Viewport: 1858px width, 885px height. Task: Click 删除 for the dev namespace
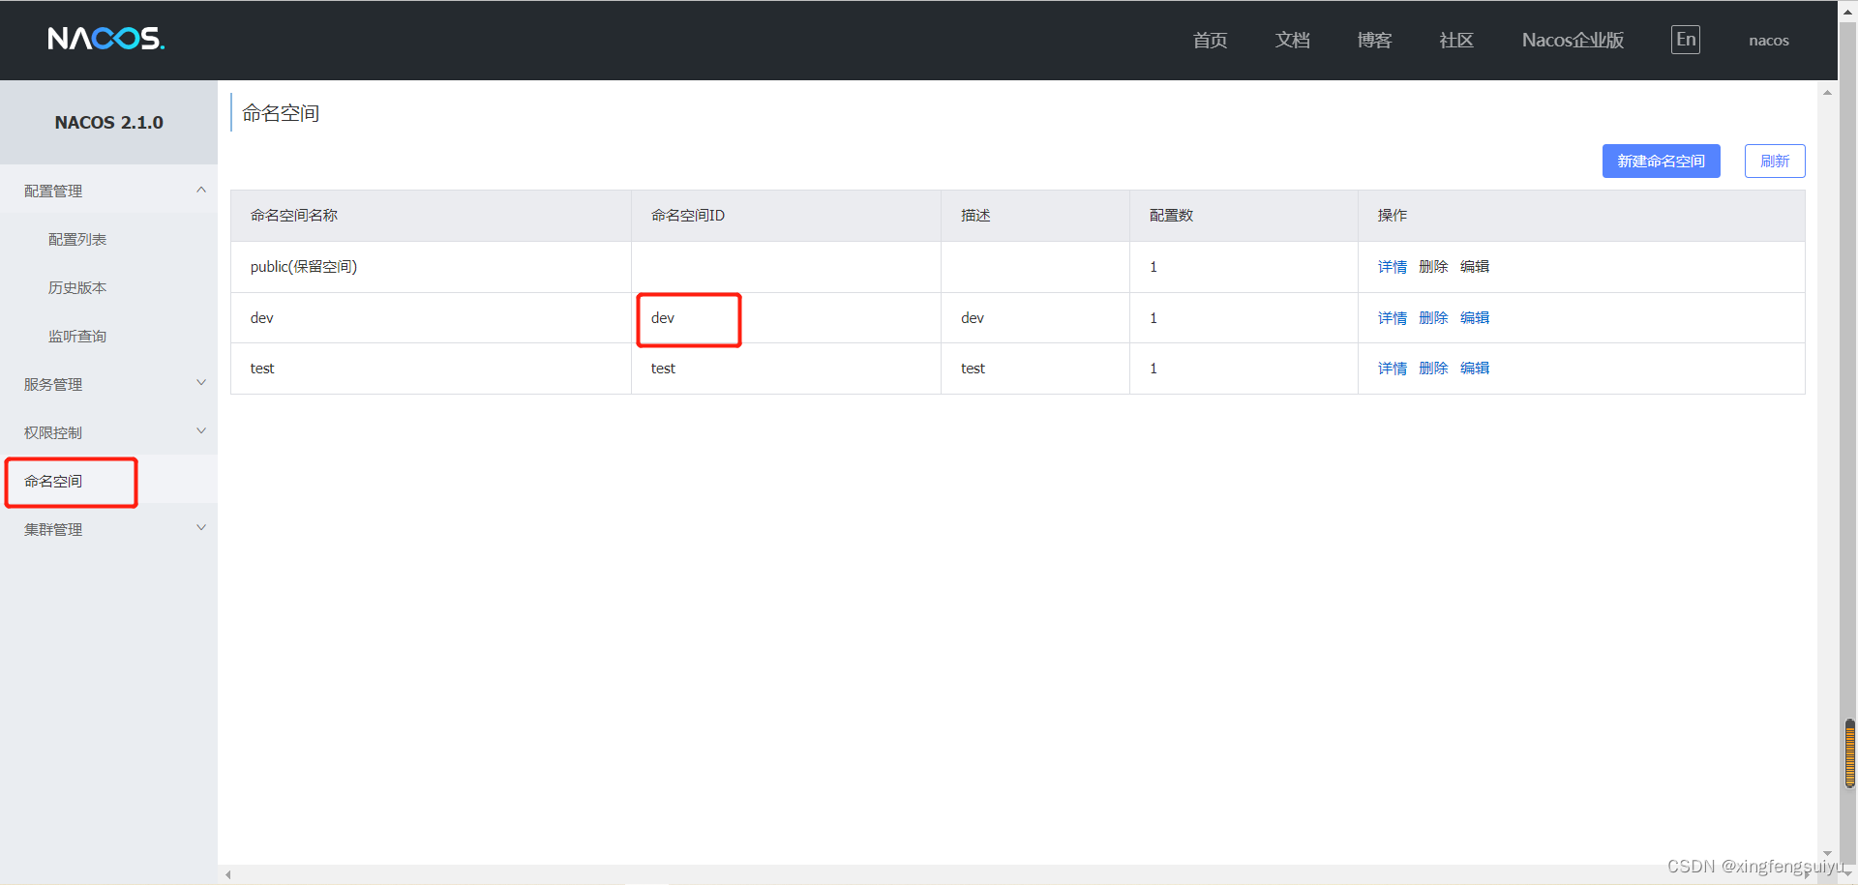point(1433,318)
